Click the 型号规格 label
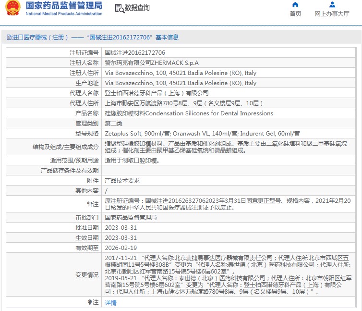Viewport: 362px width, 311px height. pos(87,134)
